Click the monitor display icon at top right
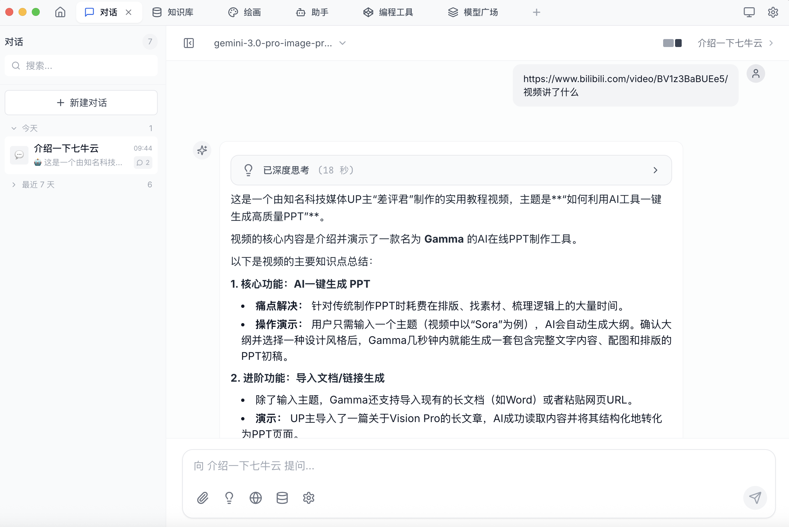The height and width of the screenshot is (527, 789). click(x=749, y=13)
